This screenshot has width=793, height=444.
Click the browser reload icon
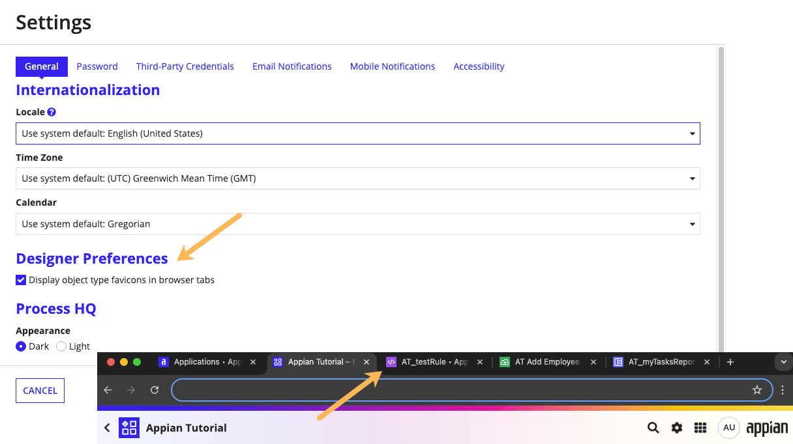155,390
